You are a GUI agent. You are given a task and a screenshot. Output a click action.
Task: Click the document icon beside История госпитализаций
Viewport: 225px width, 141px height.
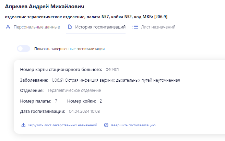tap(70, 27)
